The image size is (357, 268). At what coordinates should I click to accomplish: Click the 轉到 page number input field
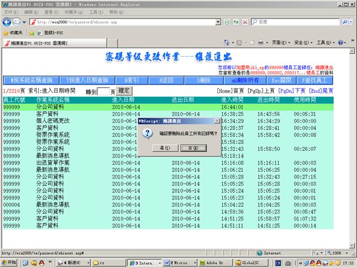click(x=104, y=91)
